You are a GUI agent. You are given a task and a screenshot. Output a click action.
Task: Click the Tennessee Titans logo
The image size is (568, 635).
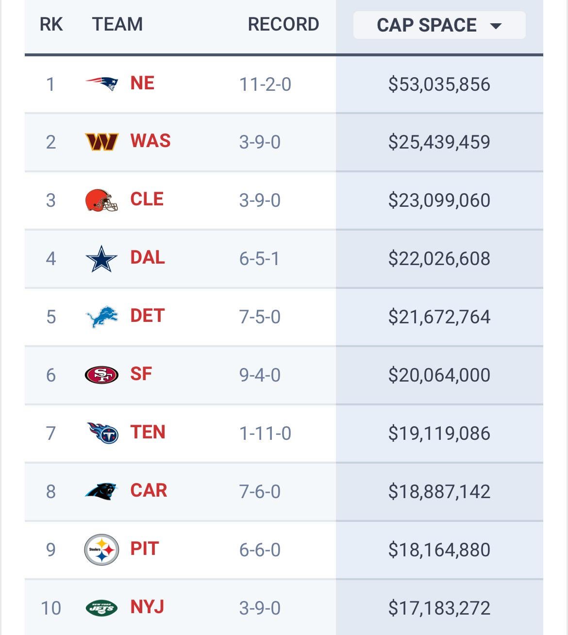[102, 433]
